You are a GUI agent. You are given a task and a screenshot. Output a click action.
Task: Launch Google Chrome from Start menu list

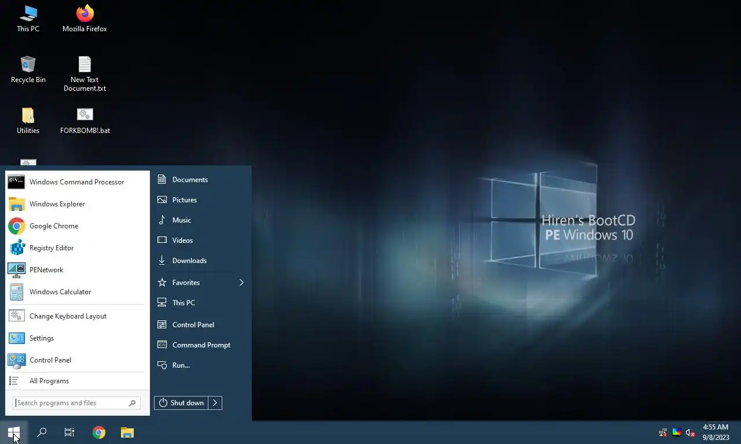click(x=77, y=226)
